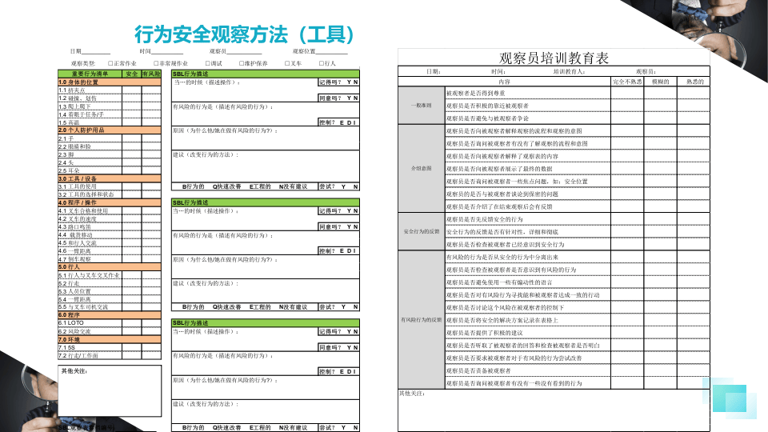Select row 7.1 5S

coord(110,347)
